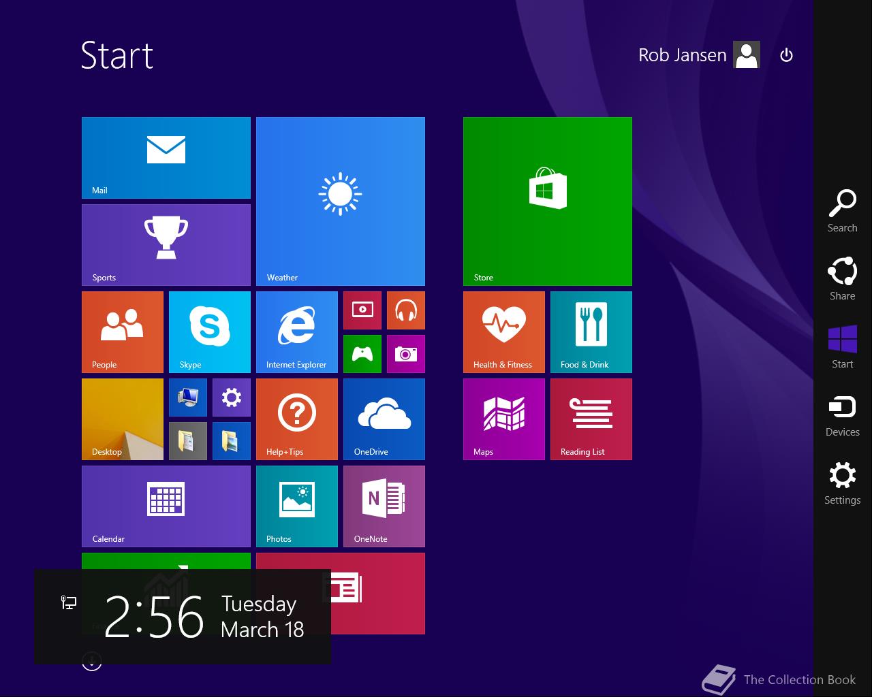Open the red News tile
Screen dimensions: 872x697
click(x=378, y=594)
